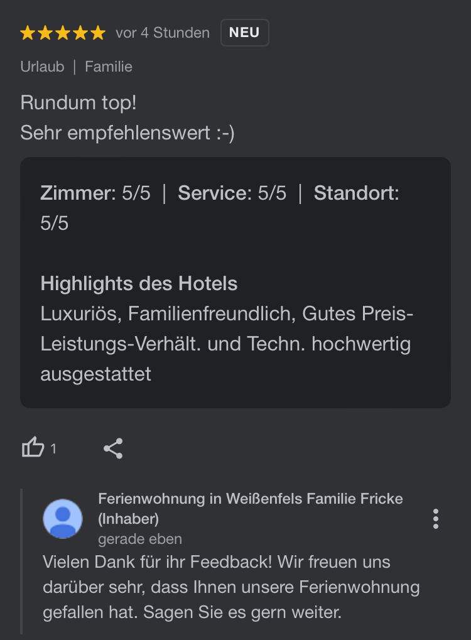
Task: Click the "Rundum top!" review text
Action: coord(78,102)
